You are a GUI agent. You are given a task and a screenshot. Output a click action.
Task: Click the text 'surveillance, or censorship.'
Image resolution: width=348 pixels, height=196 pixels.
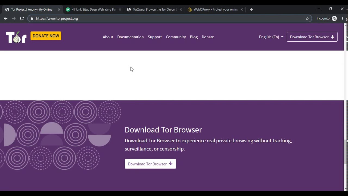[155, 149]
